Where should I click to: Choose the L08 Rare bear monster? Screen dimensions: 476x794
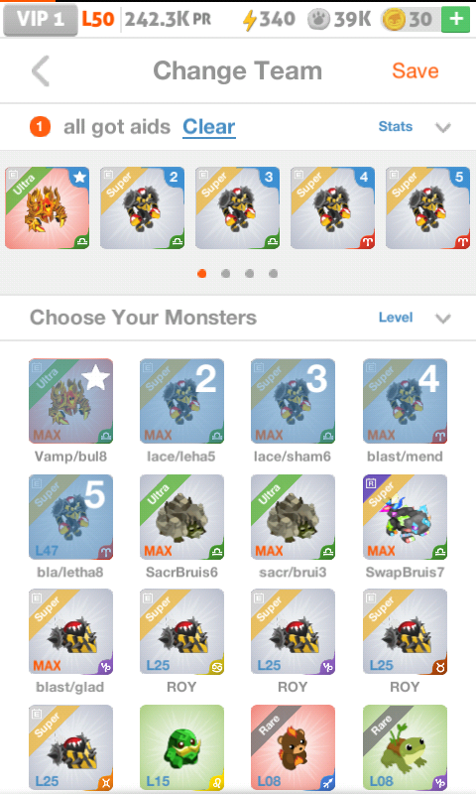[x=293, y=747]
